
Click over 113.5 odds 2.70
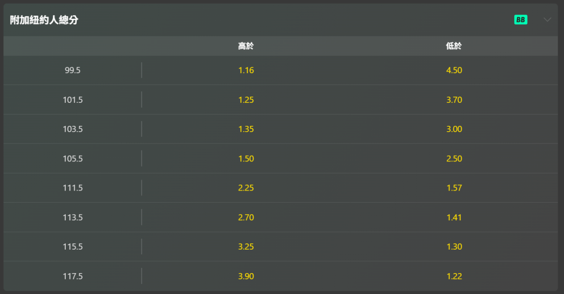point(246,217)
